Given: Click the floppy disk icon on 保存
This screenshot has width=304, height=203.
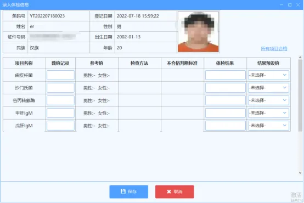Looking at the screenshot, I should pos(123,191).
